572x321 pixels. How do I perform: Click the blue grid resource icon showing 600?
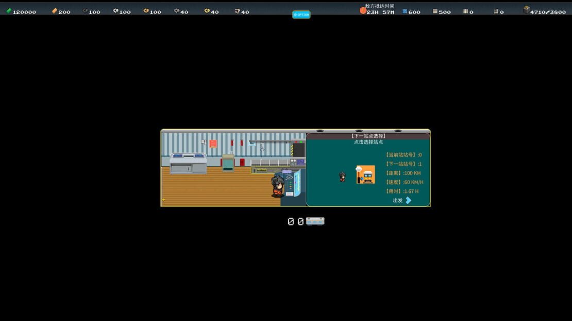[x=405, y=12]
